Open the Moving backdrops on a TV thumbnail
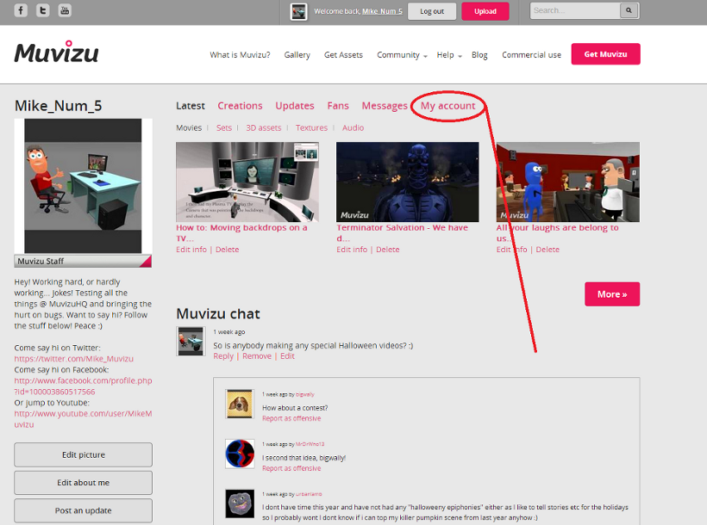This screenshot has width=707, height=525. [x=247, y=182]
